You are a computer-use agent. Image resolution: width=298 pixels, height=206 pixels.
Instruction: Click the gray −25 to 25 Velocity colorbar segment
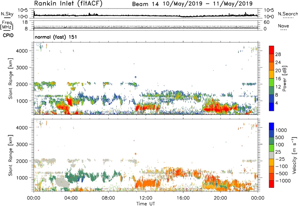(272, 155)
